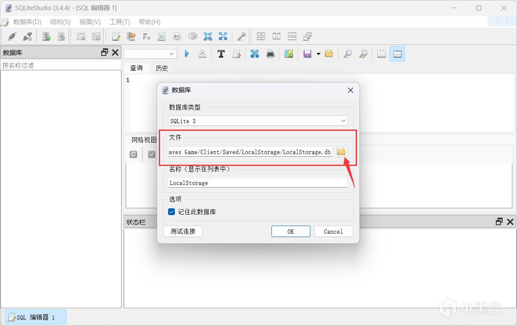Execute query with blue play arrow

pyautogui.click(x=187, y=54)
